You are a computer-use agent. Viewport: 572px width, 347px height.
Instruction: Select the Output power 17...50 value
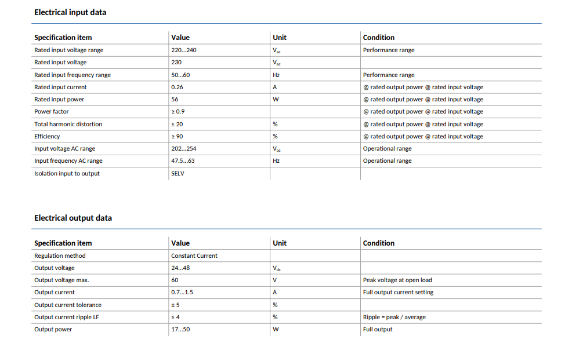pos(180,329)
